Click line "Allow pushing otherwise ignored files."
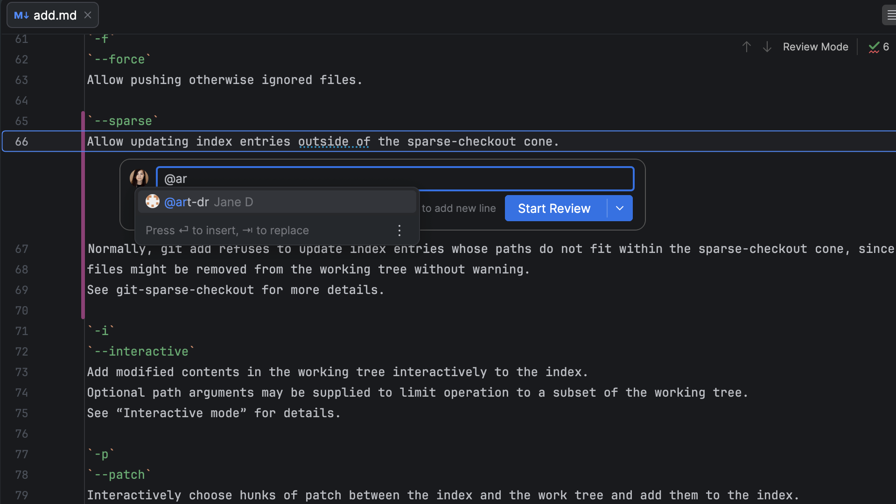 (225, 80)
